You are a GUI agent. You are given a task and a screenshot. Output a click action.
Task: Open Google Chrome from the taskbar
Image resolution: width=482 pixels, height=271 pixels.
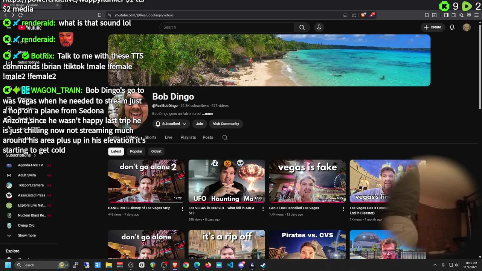(x=186, y=265)
